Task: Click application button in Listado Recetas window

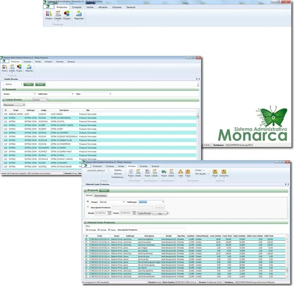Action: [5, 61]
